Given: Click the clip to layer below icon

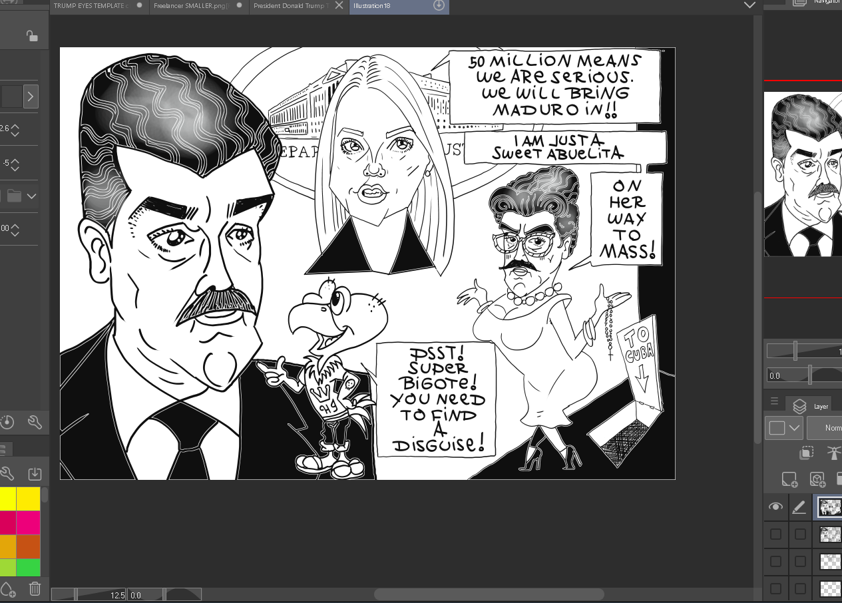Looking at the screenshot, I should (805, 453).
